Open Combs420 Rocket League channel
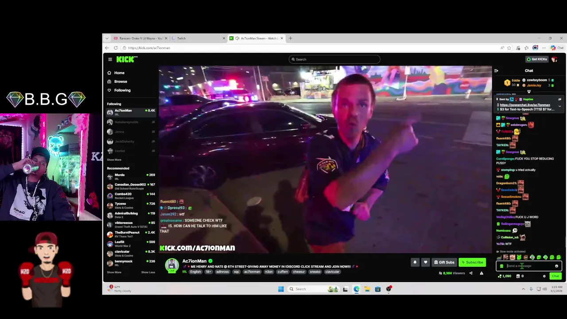 click(131, 196)
